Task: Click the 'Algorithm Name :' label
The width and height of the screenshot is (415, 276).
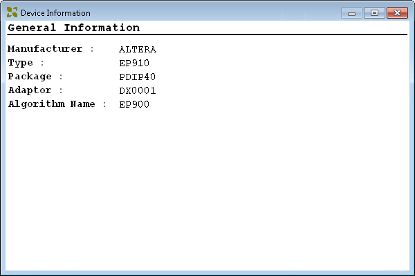Action: click(x=57, y=104)
